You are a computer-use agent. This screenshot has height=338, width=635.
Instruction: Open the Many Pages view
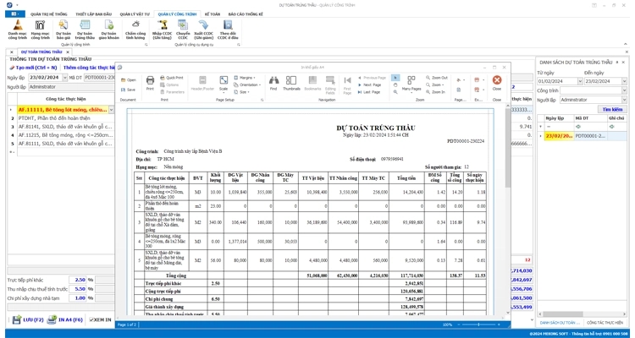411,82
